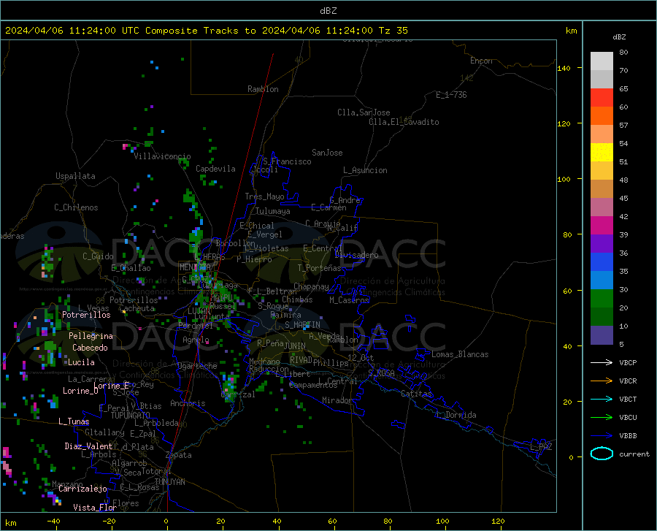Click the Mirador map label
Viewport: 657px width, 531px height.
(337, 400)
